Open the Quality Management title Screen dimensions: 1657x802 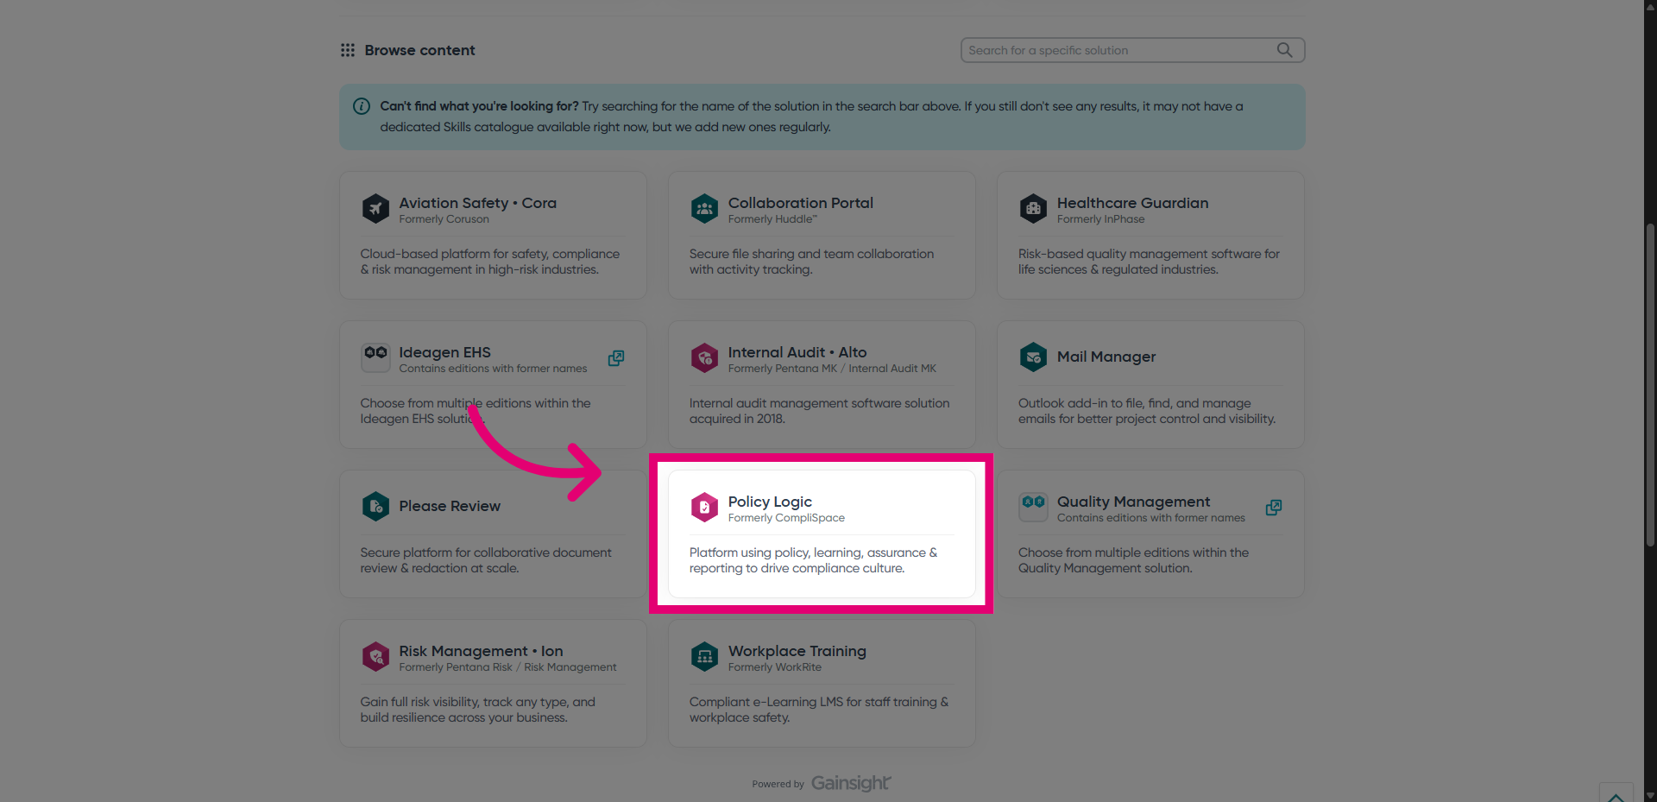click(x=1133, y=502)
